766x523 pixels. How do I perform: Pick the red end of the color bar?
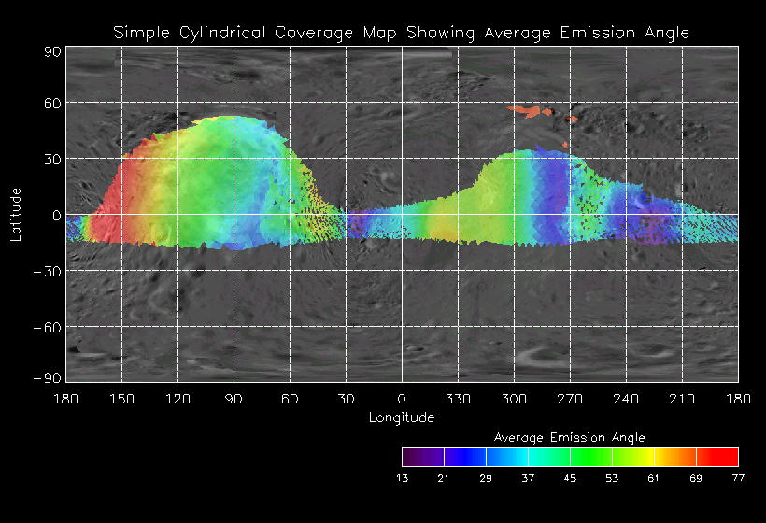724,457
